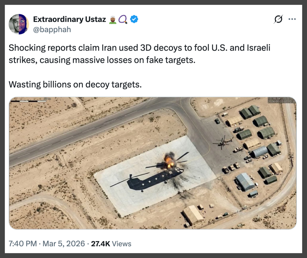Open the Extraordinary Ustaz profile avatar
This screenshot has height=258, width=307.
(x=19, y=24)
